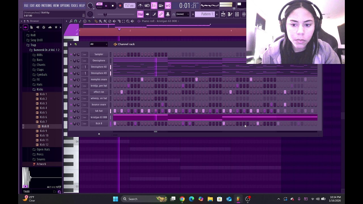The image size is (363, 204).
Task: Select the pencil draw tool in piano roll
Action: (96, 21)
